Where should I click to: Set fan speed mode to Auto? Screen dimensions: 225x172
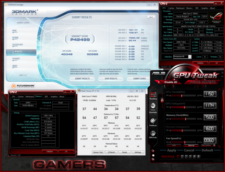[174, 145]
